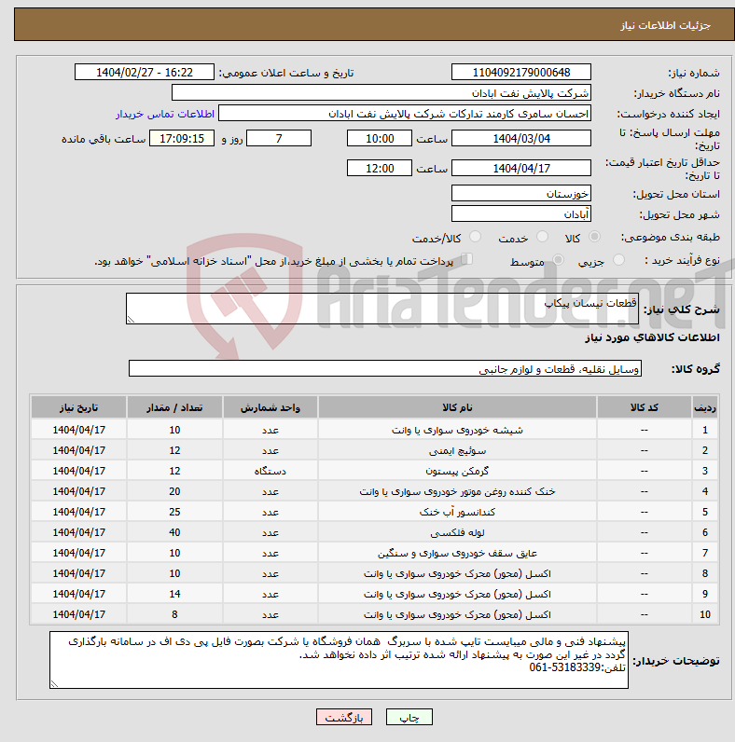Click the تاریخ نیاز column header
Screen dimensions: 735x742
point(78,407)
